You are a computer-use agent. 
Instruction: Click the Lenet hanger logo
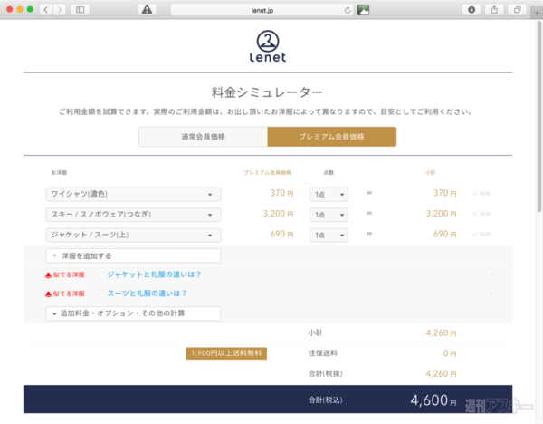pos(268,46)
